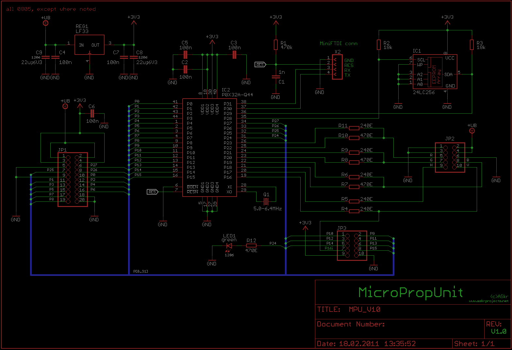Click the IC2 P8X32A-Q44 chip body

click(x=209, y=148)
